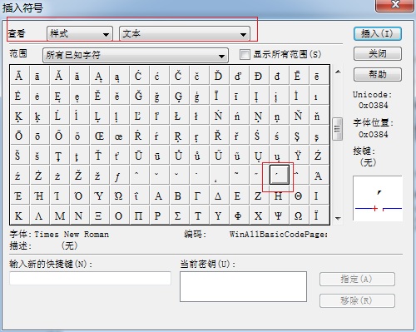Expand the 所有已知字符 range dropdown
This screenshot has width=416, height=332.
coord(136,55)
